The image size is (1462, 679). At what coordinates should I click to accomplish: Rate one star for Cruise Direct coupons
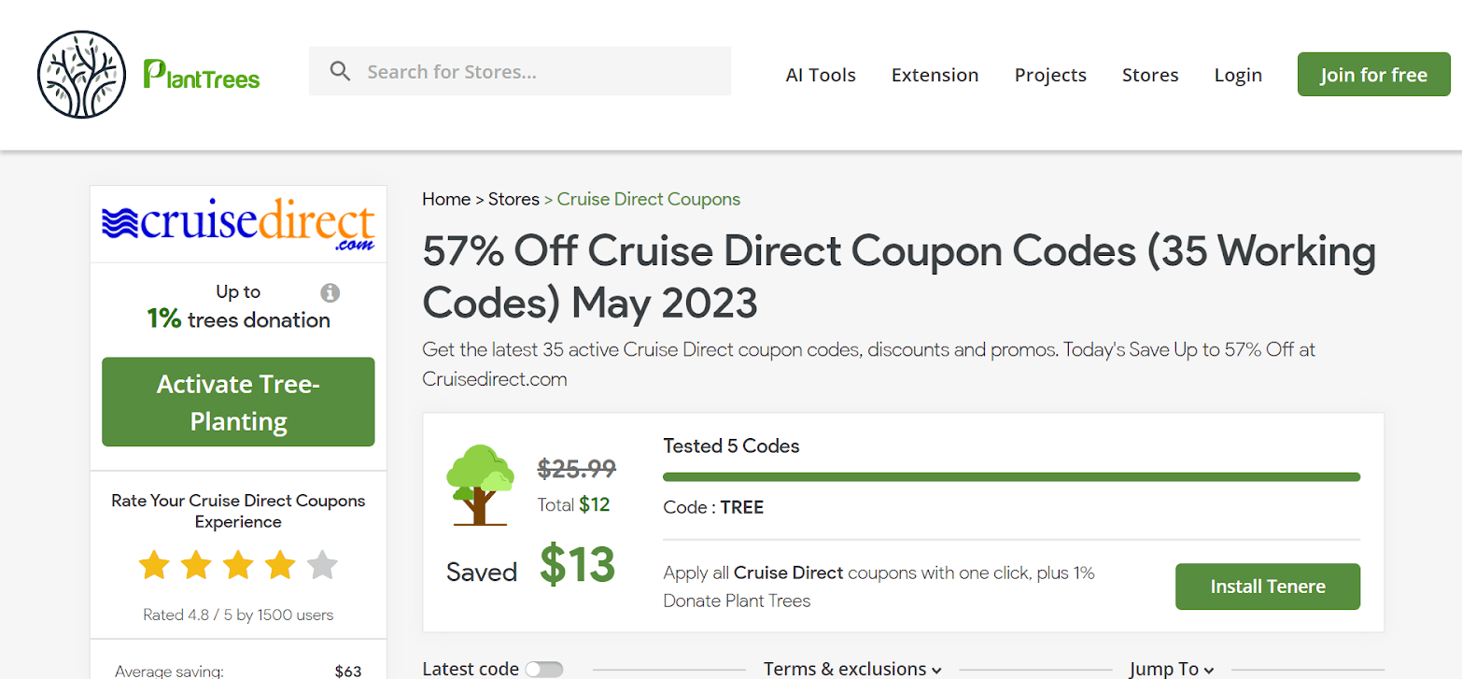[153, 565]
